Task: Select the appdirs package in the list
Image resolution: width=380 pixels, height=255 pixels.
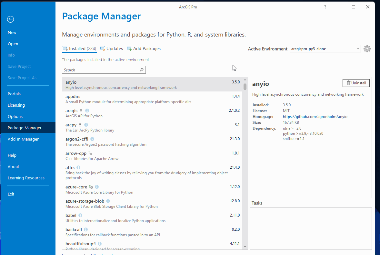Action: pos(129,98)
